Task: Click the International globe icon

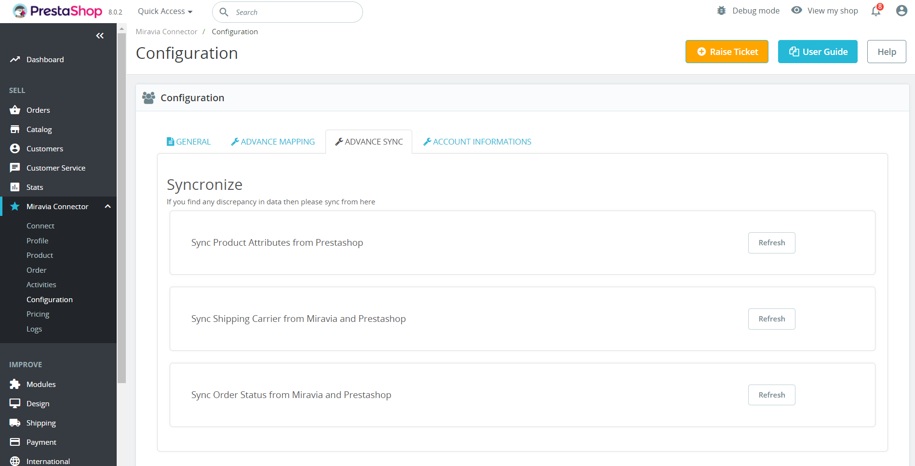Action: pyautogui.click(x=15, y=461)
